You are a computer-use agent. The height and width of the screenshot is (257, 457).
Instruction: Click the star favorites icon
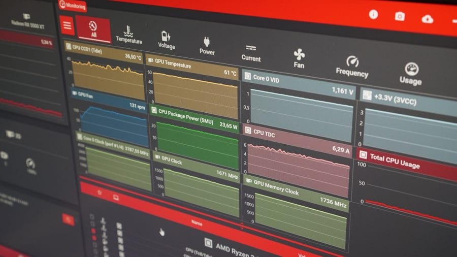click(100, 193)
